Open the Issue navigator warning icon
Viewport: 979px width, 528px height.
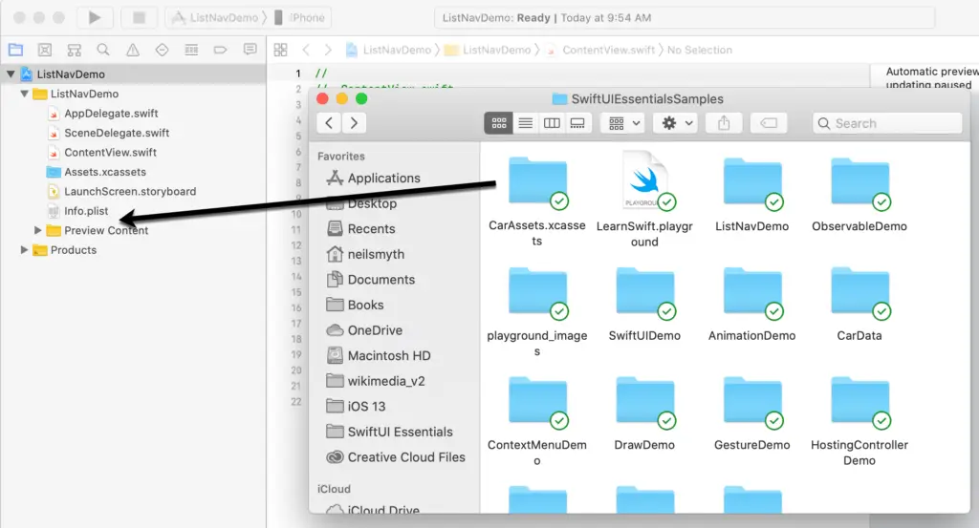click(x=132, y=50)
